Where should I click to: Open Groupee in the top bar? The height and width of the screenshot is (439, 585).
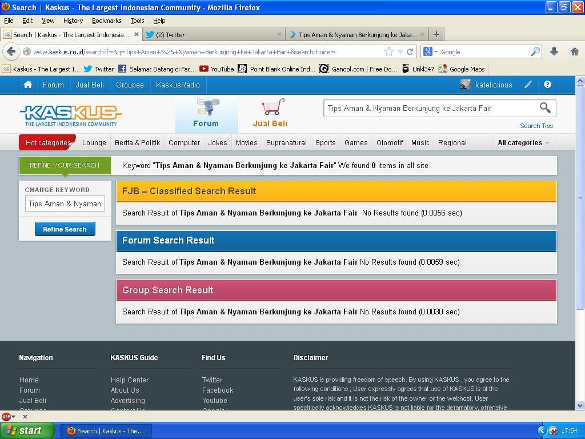[130, 85]
